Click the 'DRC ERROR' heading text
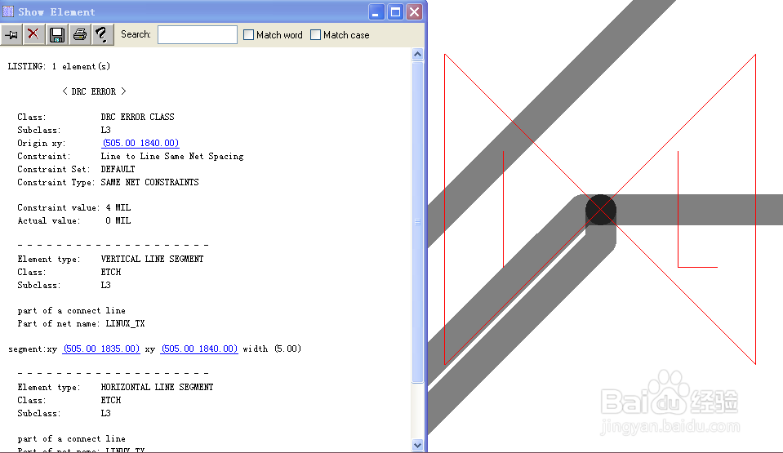This screenshot has height=453, width=783. click(x=94, y=91)
